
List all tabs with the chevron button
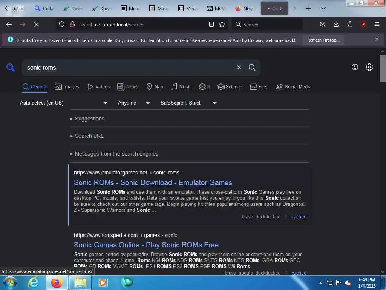[323, 8]
